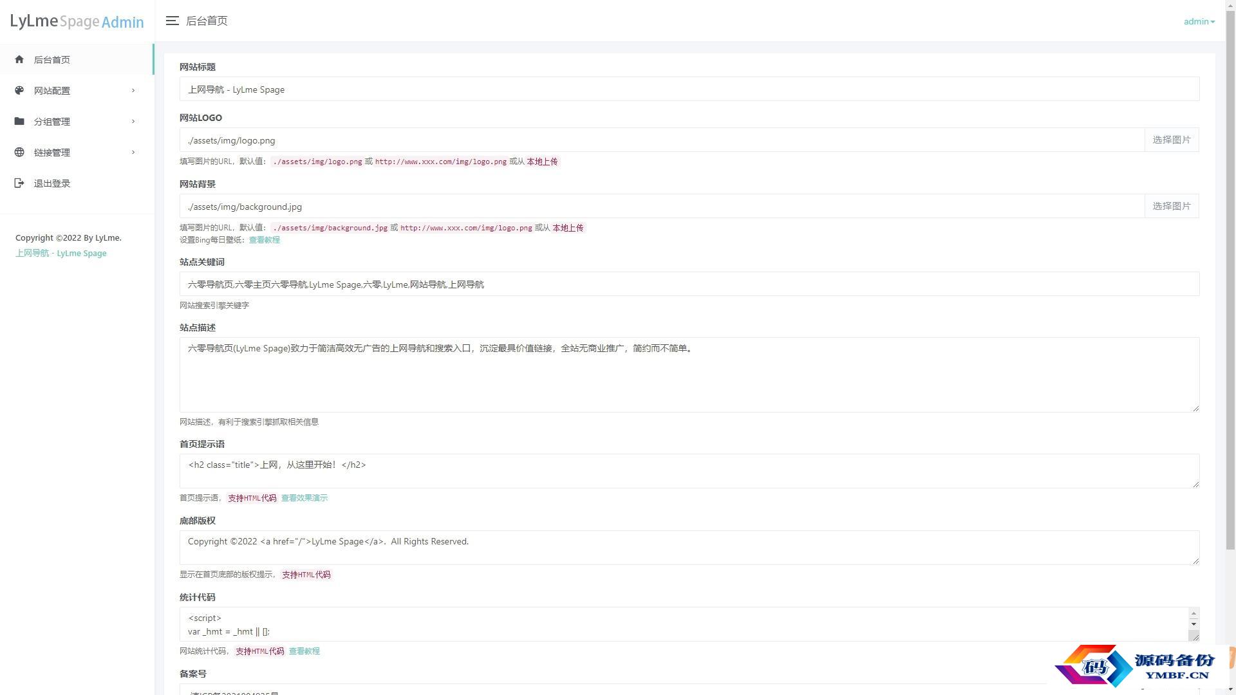This screenshot has height=695, width=1236.
Task: Click ./assets/img/background.jpg default value hint
Action: [330, 228]
